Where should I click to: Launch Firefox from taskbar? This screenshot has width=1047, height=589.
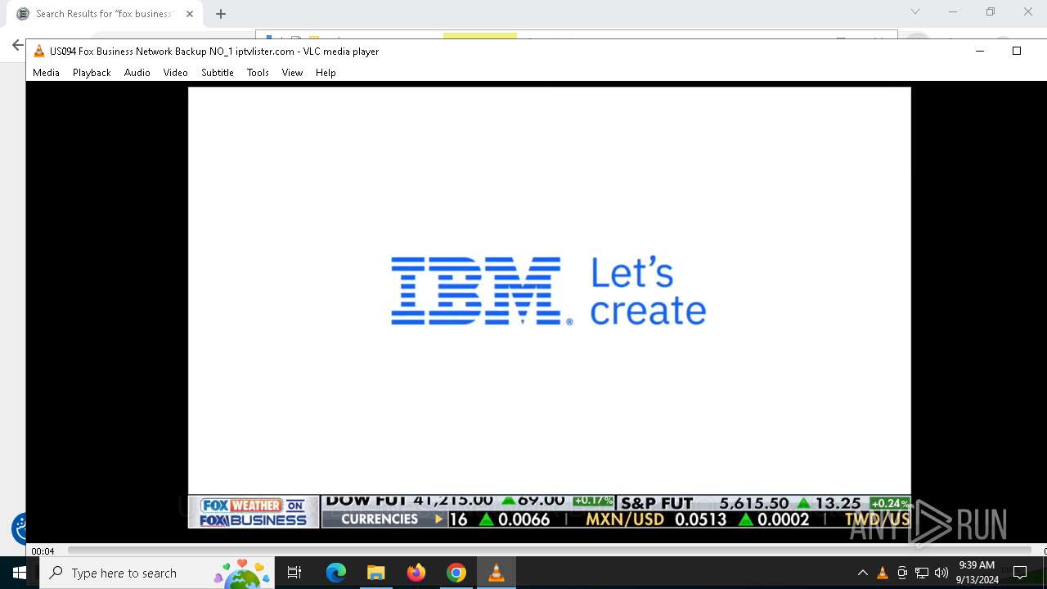pos(416,573)
